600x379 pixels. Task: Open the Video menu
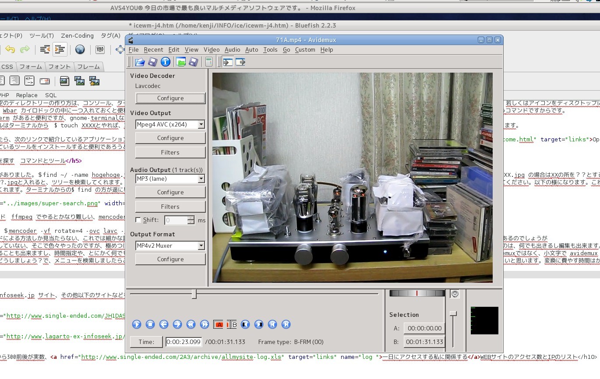[x=212, y=49]
